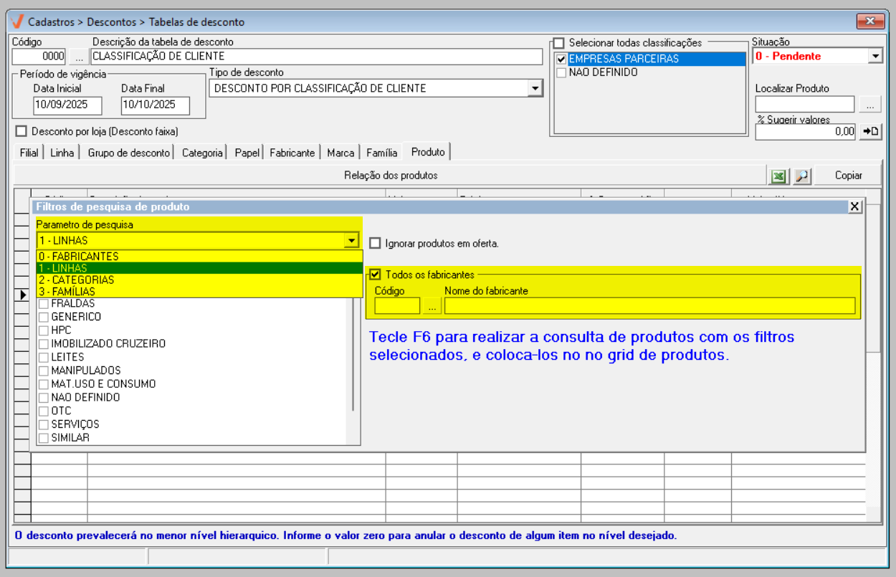896x577 pixels.
Task: Click the magnifier search icon
Action: (802, 176)
